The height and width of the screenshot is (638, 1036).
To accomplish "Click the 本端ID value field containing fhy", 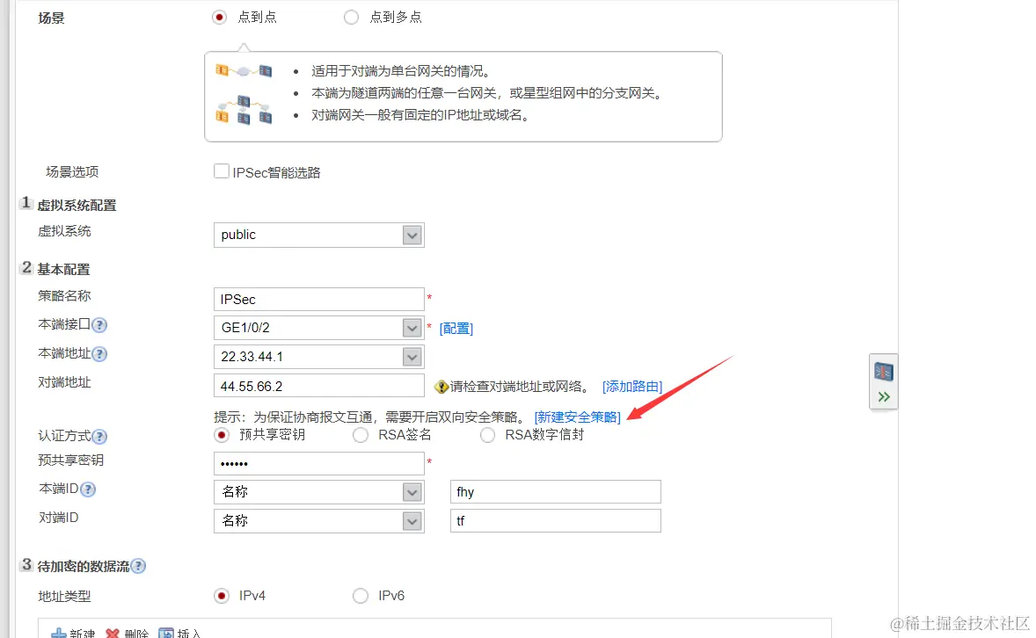I will [x=555, y=492].
